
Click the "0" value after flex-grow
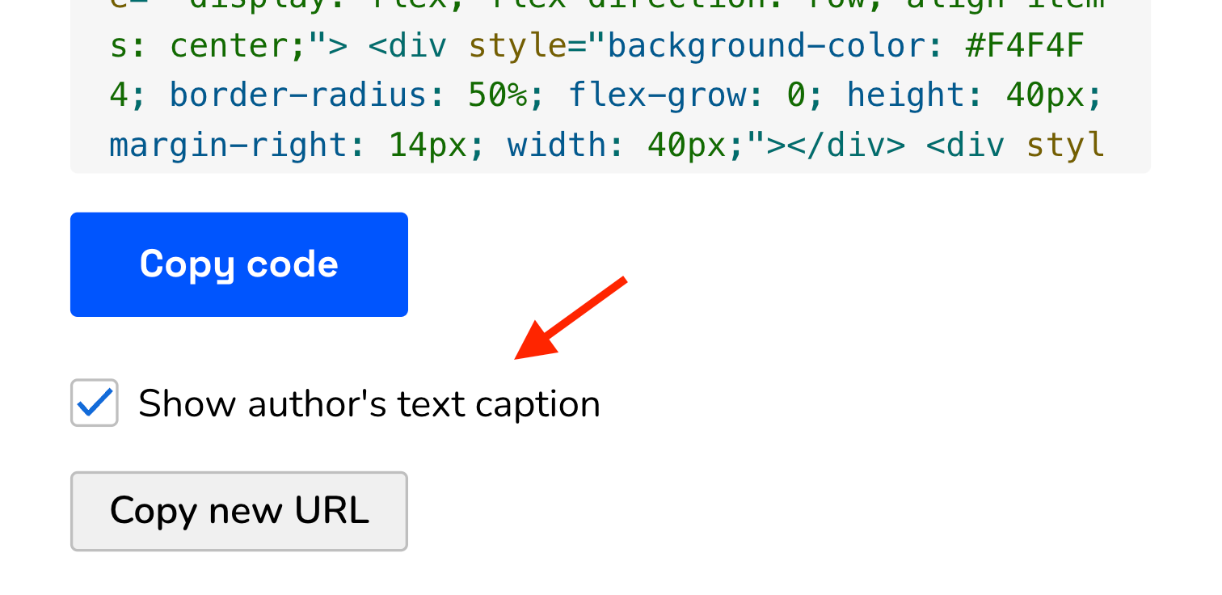(x=795, y=96)
